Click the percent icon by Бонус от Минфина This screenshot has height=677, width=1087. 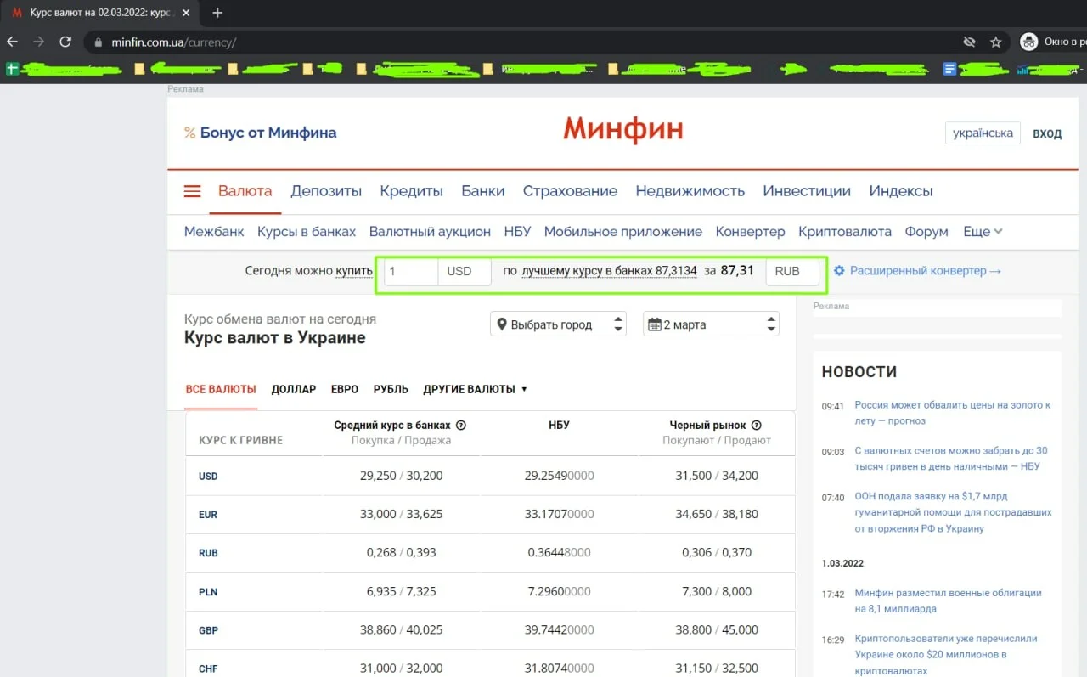pyautogui.click(x=190, y=133)
